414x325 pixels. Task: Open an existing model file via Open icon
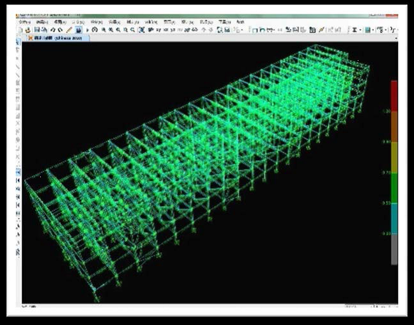[x=27, y=30]
